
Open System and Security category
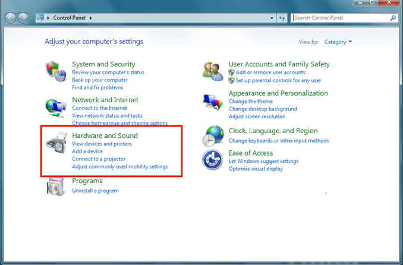coord(103,64)
